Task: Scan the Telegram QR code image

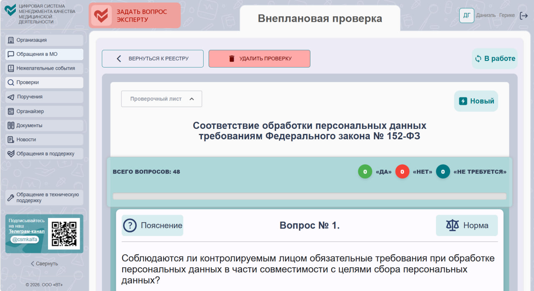Action: (64, 233)
